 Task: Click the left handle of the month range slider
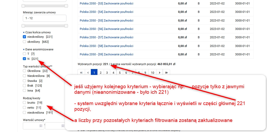23,26
